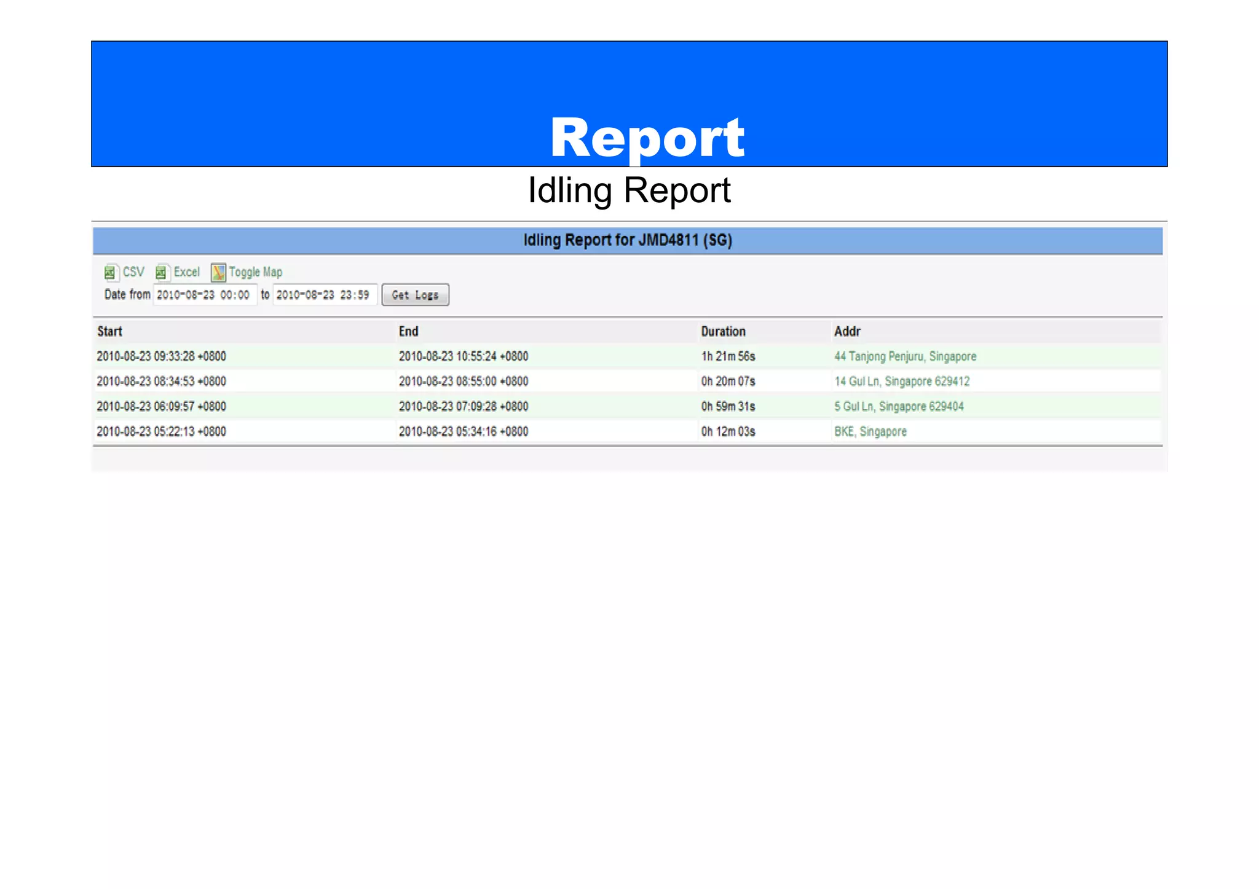The width and height of the screenshot is (1259, 889).
Task: Open the BKE, Singapore address link
Action: click(870, 431)
